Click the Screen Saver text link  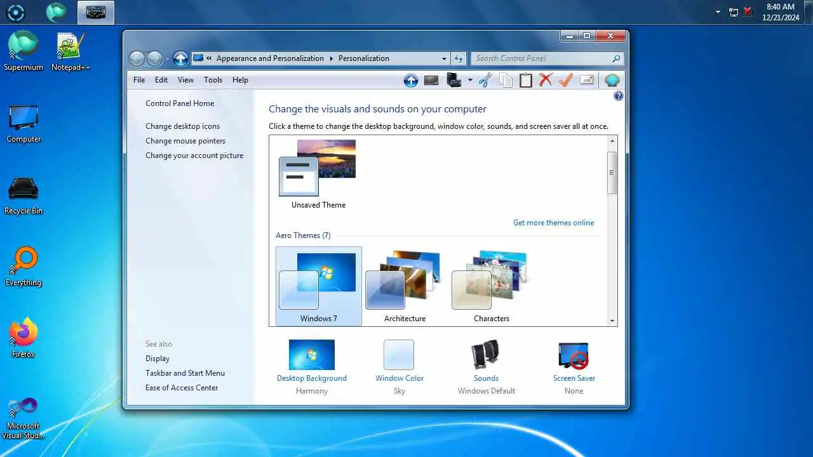[574, 378]
